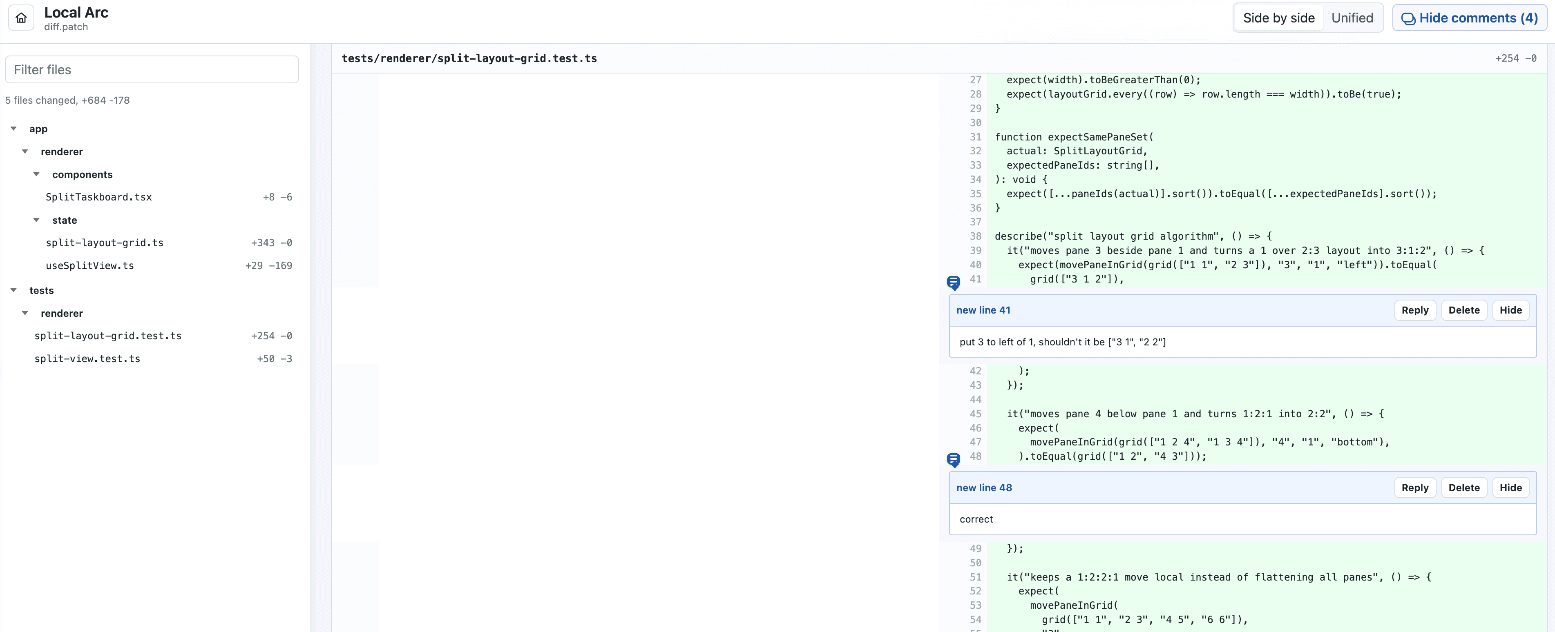Click the +29 −169 stats for useSplitView.ts

tap(268, 265)
